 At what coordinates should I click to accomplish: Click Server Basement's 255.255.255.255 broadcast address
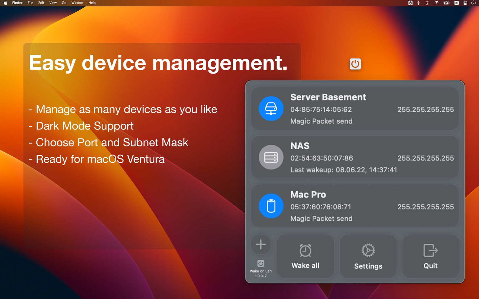click(x=426, y=109)
